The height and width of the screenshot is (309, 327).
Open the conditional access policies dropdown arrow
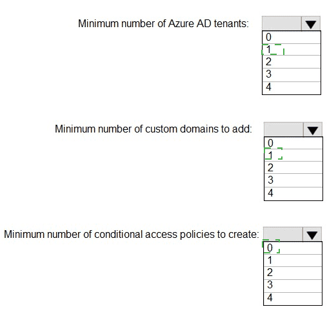(312, 235)
